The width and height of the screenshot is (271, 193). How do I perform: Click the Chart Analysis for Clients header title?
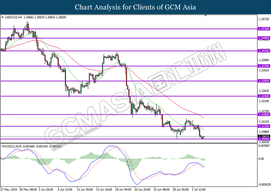135,7
